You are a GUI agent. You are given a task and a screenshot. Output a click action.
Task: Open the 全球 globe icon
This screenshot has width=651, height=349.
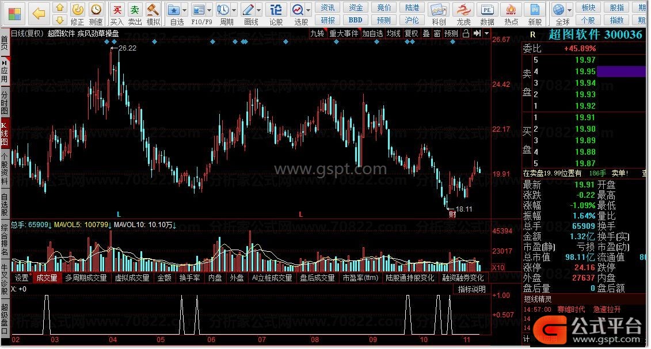click(x=559, y=10)
